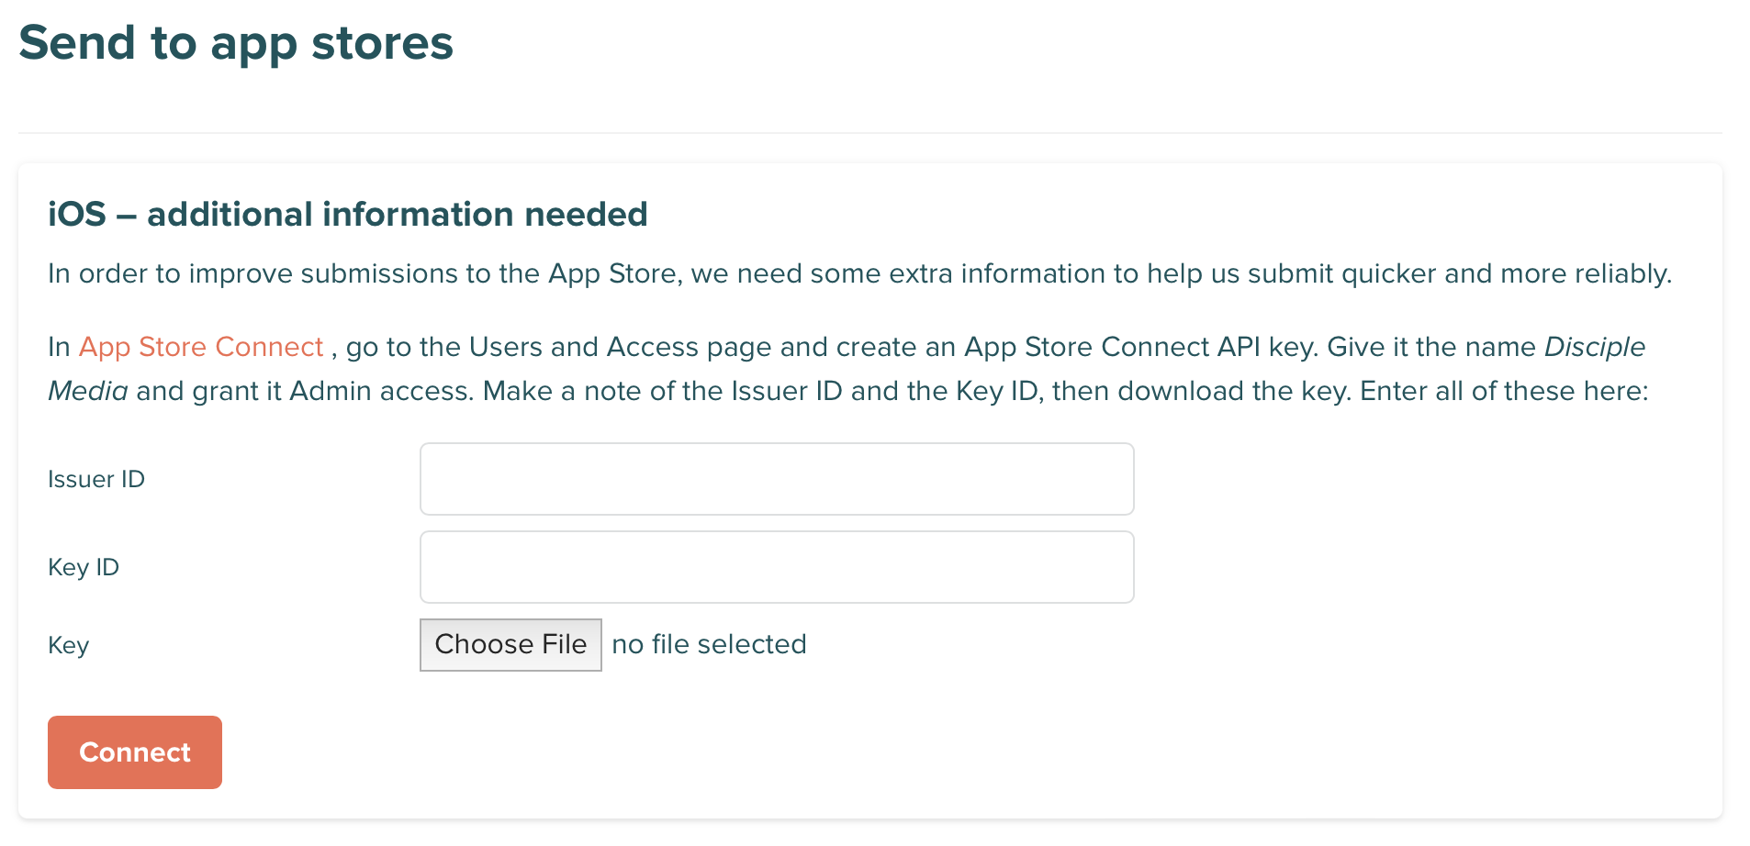The image size is (1750, 846).
Task: Click the Issuer ID label
Action: coord(95,478)
